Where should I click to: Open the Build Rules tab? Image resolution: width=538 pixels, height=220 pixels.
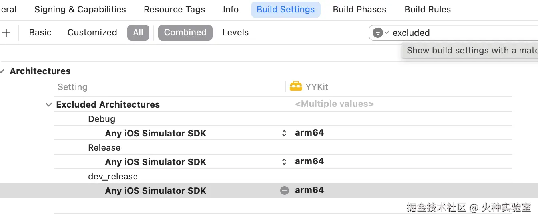tap(428, 10)
